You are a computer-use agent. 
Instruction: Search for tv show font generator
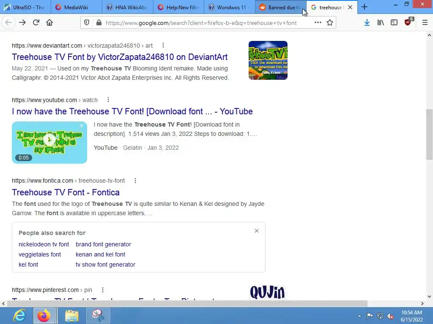pos(105,265)
